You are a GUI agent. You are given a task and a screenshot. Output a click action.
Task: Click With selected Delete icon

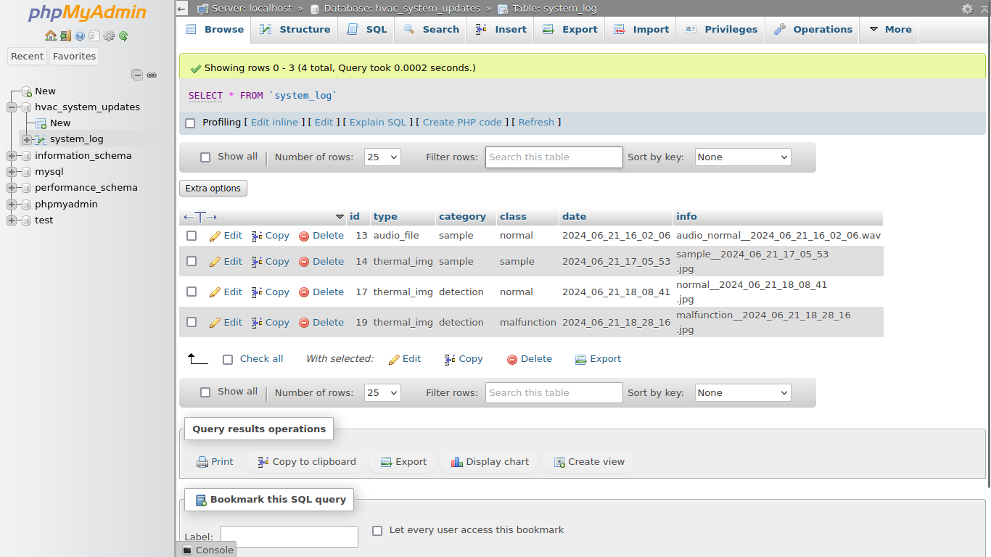click(512, 360)
